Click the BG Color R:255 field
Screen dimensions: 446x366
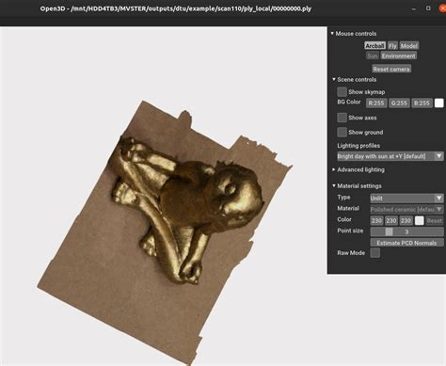click(x=376, y=103)
